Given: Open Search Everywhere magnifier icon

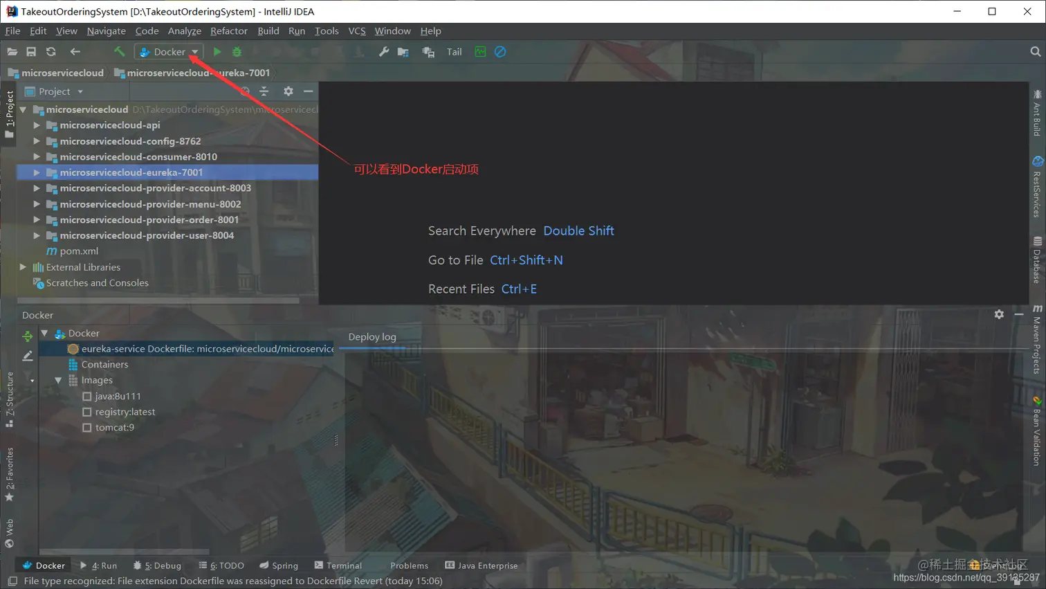Looking at the screenshot, I should (1035, 52).
